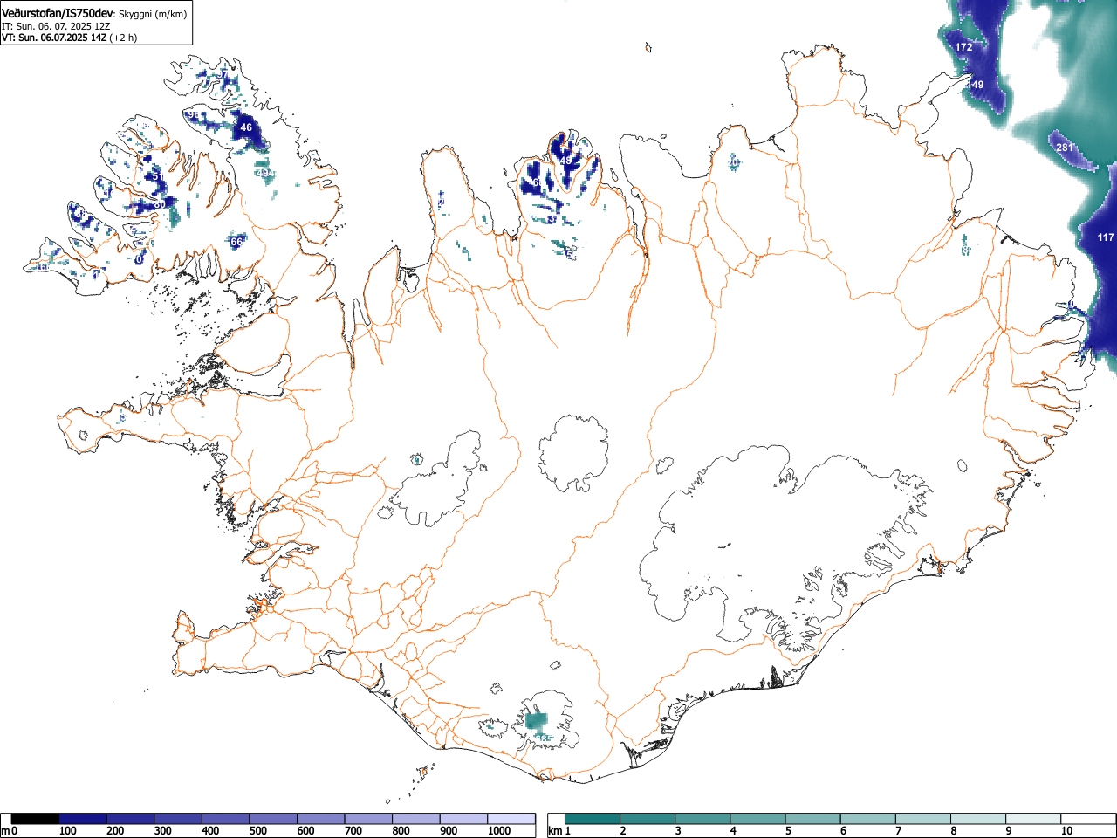Click the '46' value in the Westfjords
Viewport: 1117px width, 838px height.
(246, 127)
